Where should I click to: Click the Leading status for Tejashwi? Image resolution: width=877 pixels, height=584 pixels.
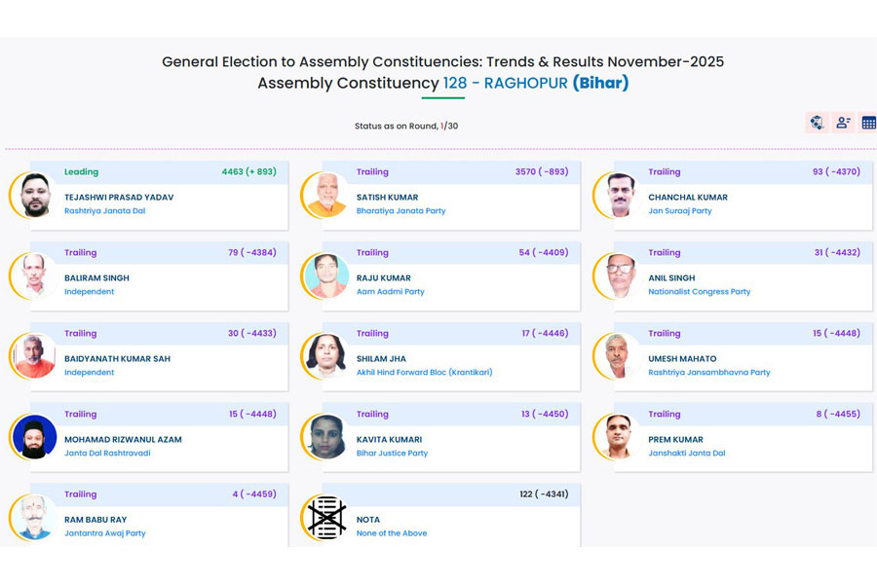click(x=81, y=172)
